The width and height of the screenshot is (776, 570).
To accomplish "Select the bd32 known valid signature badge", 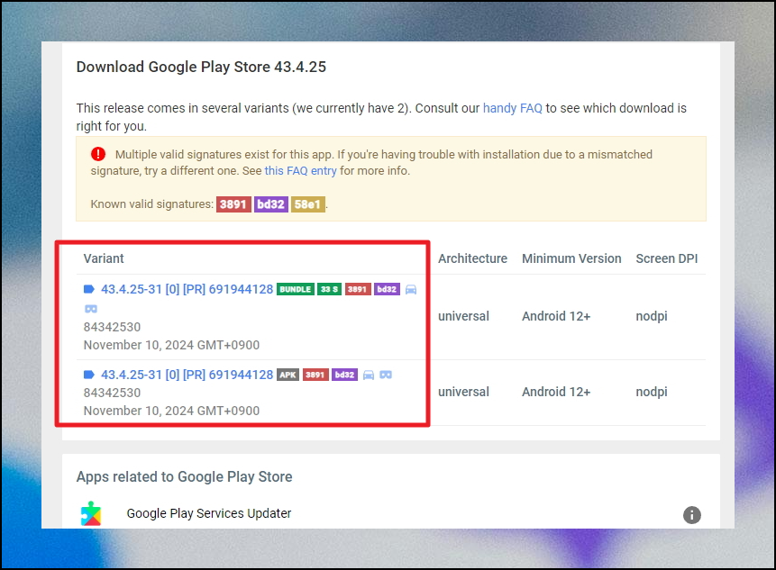I will [270, 204].
